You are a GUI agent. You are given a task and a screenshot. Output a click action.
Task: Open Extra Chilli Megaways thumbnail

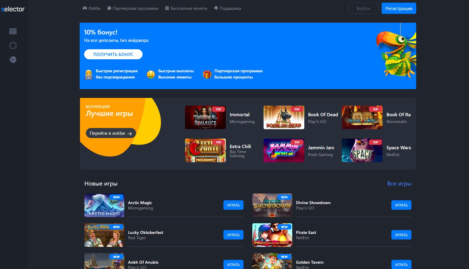tap(205, 150)
